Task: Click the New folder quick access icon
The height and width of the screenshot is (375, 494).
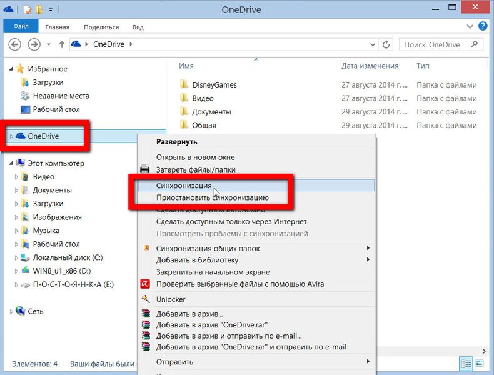Action: (x=39, y=10)
